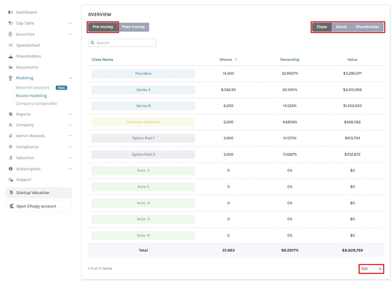Open Waterfall analysis submenu item
Screen dimensions: 392x281
click(x=33, y=88)
